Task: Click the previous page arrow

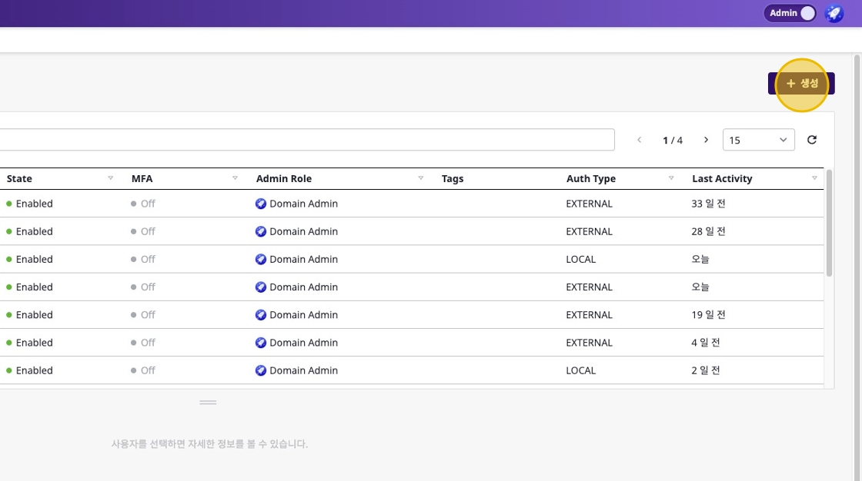Action: tap(640, 139)
